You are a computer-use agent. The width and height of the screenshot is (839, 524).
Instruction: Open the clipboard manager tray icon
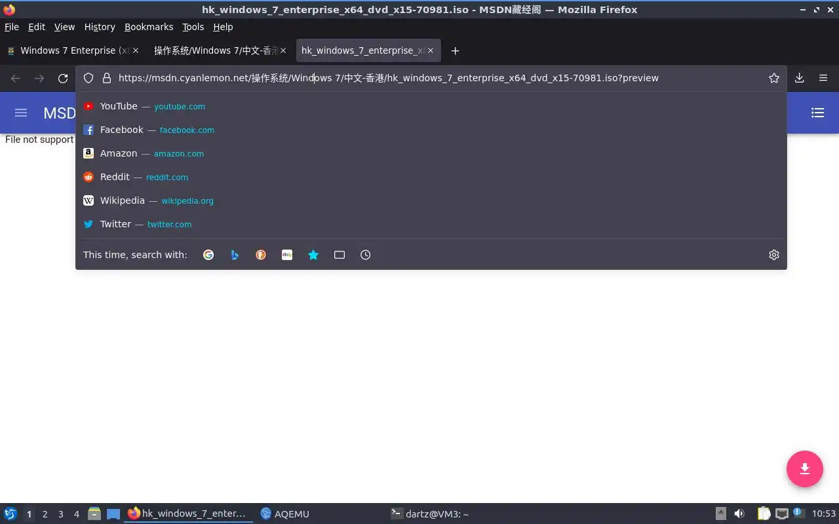764,514
